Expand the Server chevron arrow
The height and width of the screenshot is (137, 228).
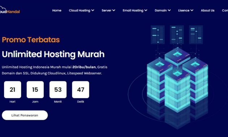114,10
